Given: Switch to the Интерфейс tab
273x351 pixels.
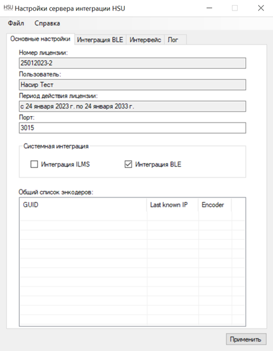Looking at the screenshot, I should click(145, 40).
